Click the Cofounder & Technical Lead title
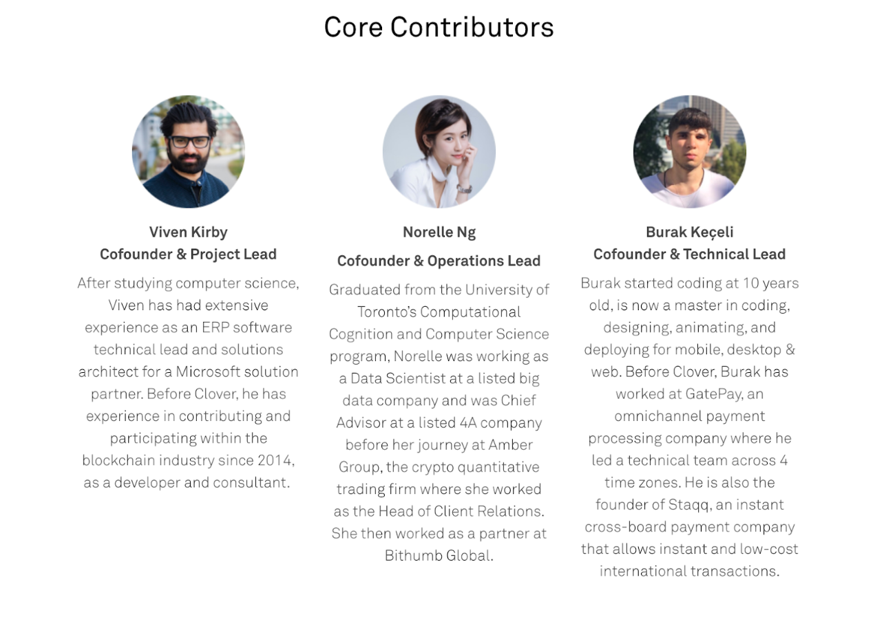This screenshot has width=895, height=617. (689, 255)
